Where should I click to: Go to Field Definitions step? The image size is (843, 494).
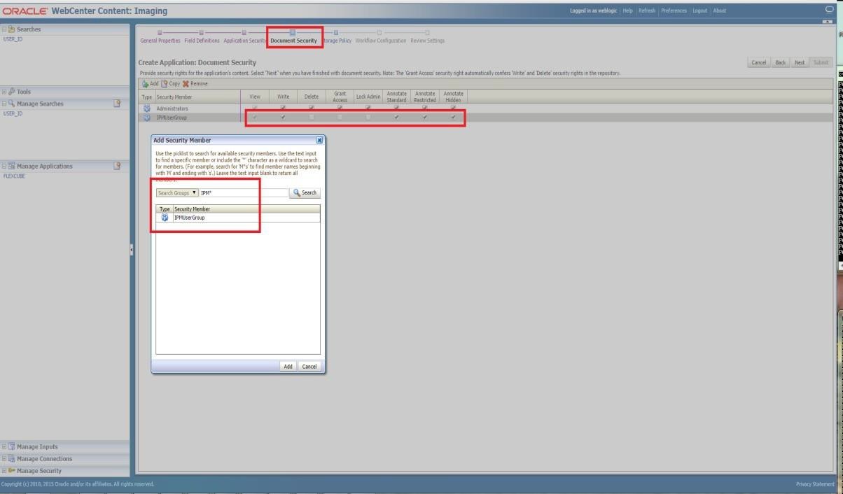click(202, 41)
